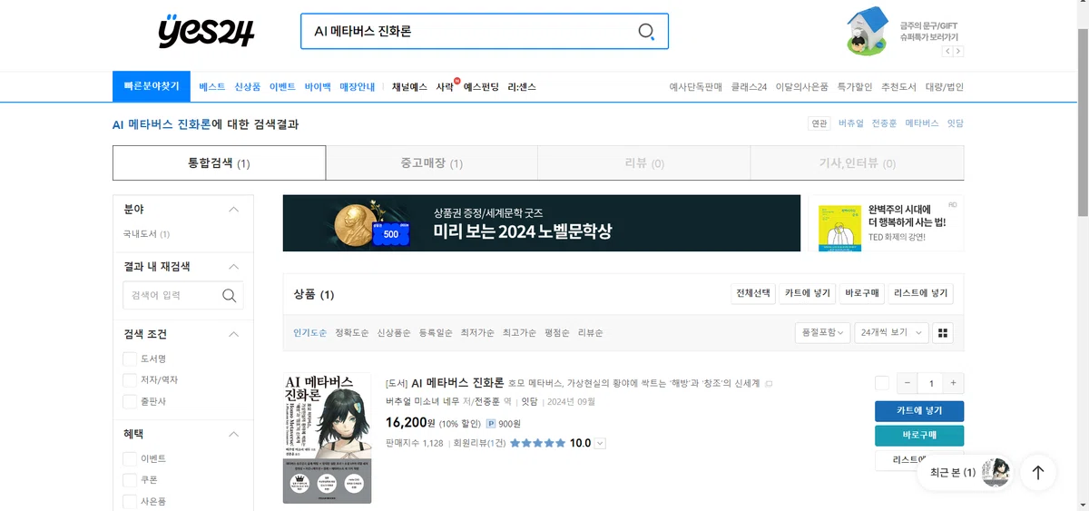Sort results by 인기도순

309,333
